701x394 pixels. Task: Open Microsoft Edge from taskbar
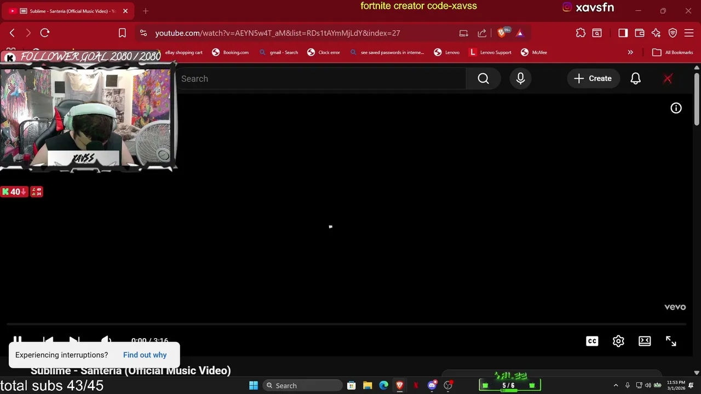click(x=384, y=386)
